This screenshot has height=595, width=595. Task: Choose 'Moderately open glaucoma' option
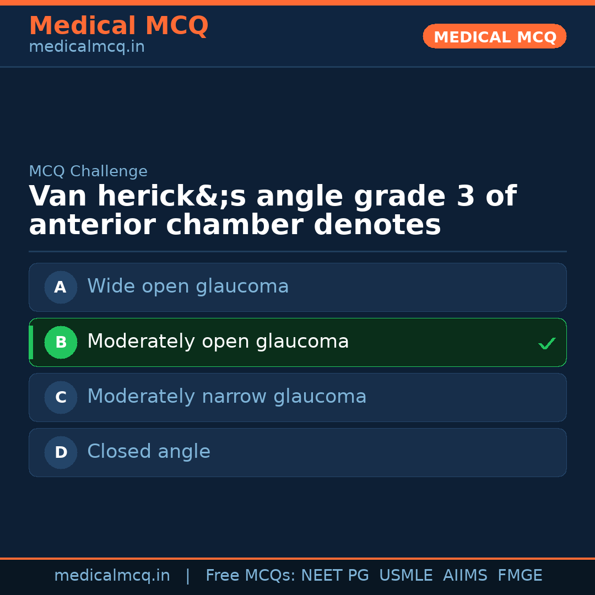coord(218,342)
